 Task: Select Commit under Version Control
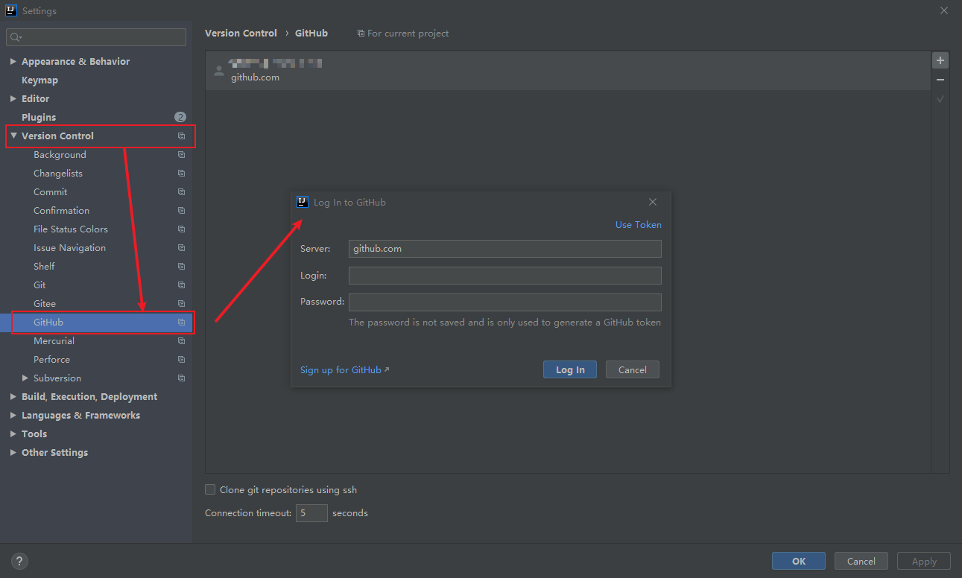50,192
